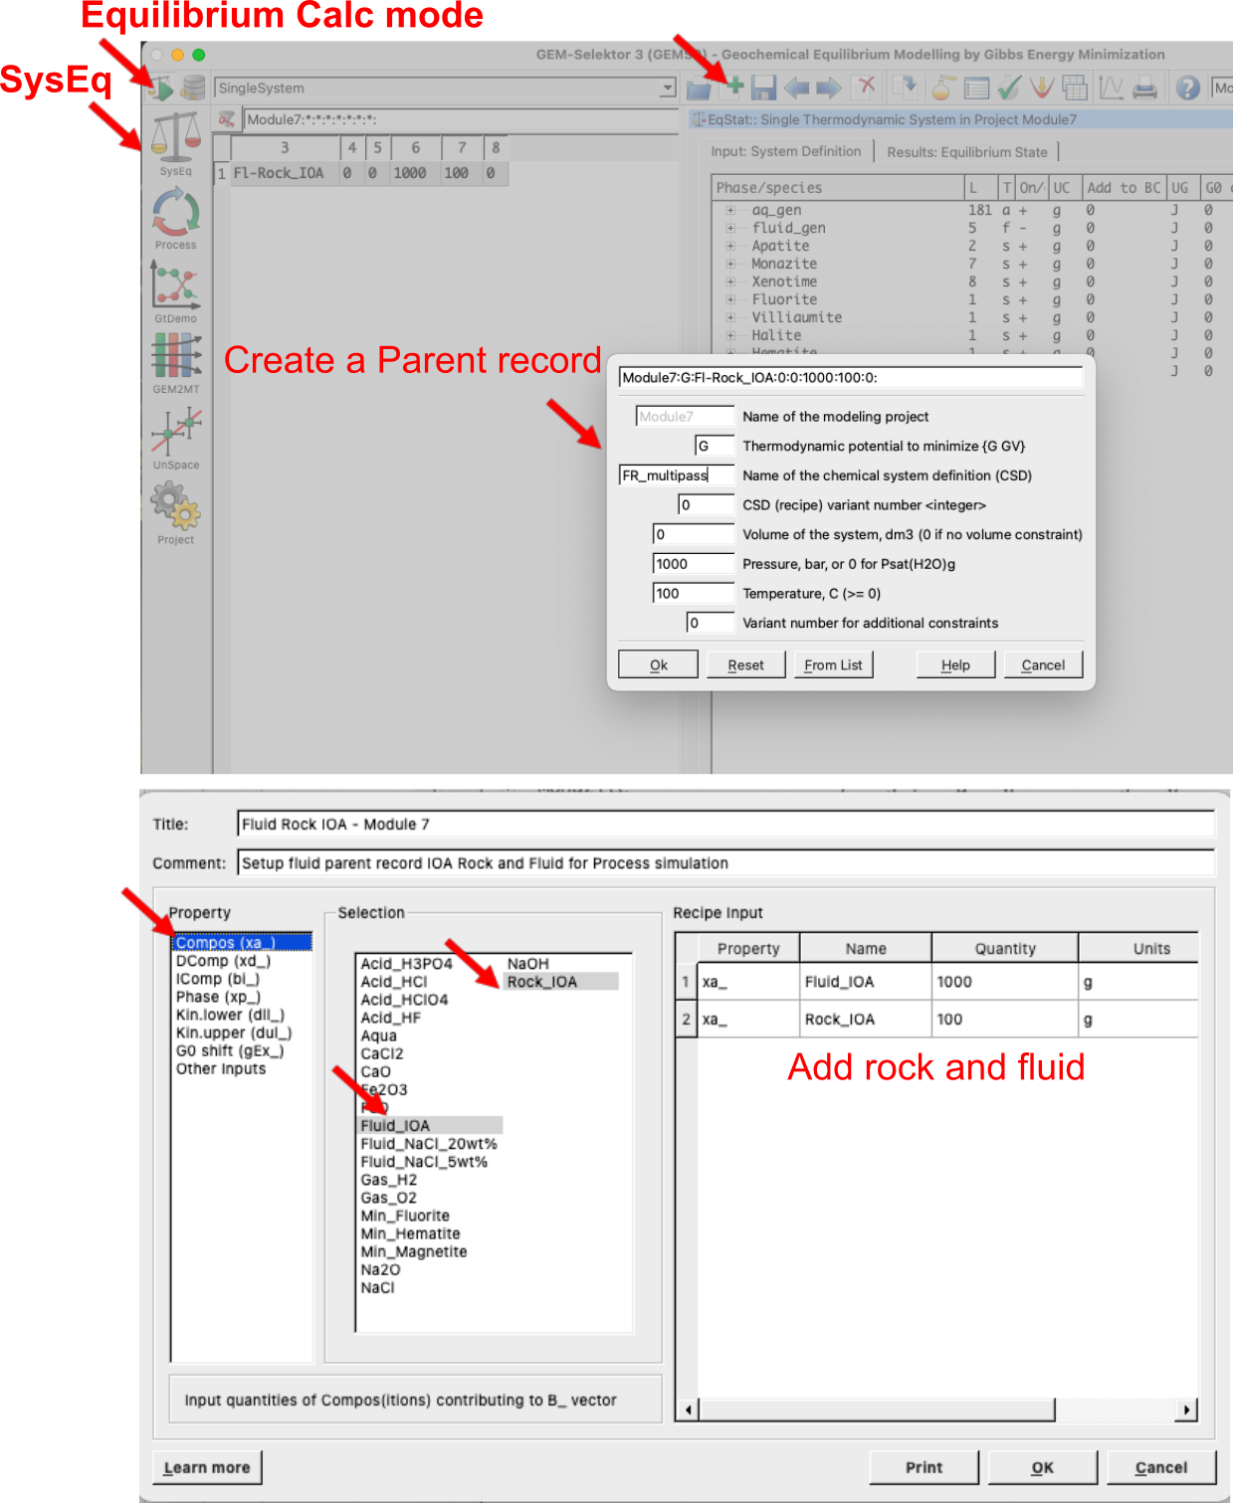The width and height of the screenshot is (1233, 1503).
Task: Open the SysEq balance-scale module
Action: pyautogui.click(x=176, y=144)
